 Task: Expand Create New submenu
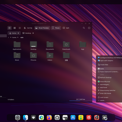pos(109,65)
